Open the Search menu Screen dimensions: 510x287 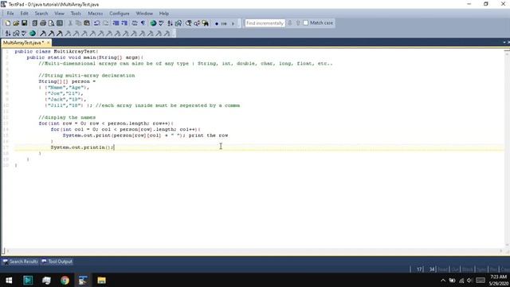point(41,14)
